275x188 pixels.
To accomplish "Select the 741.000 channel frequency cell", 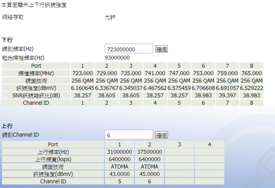I will (155, 73).
